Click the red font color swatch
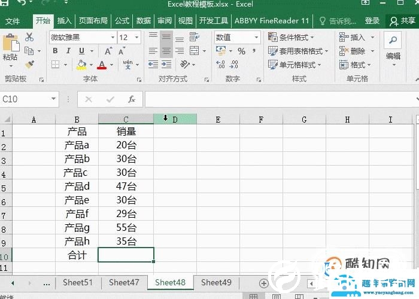419x299 pixels. pyautogui.click(x=102, y=65)
